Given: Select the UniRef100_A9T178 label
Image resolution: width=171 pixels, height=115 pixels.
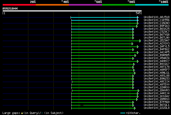Looking at the screenshot, I should (x=157, y=67).
